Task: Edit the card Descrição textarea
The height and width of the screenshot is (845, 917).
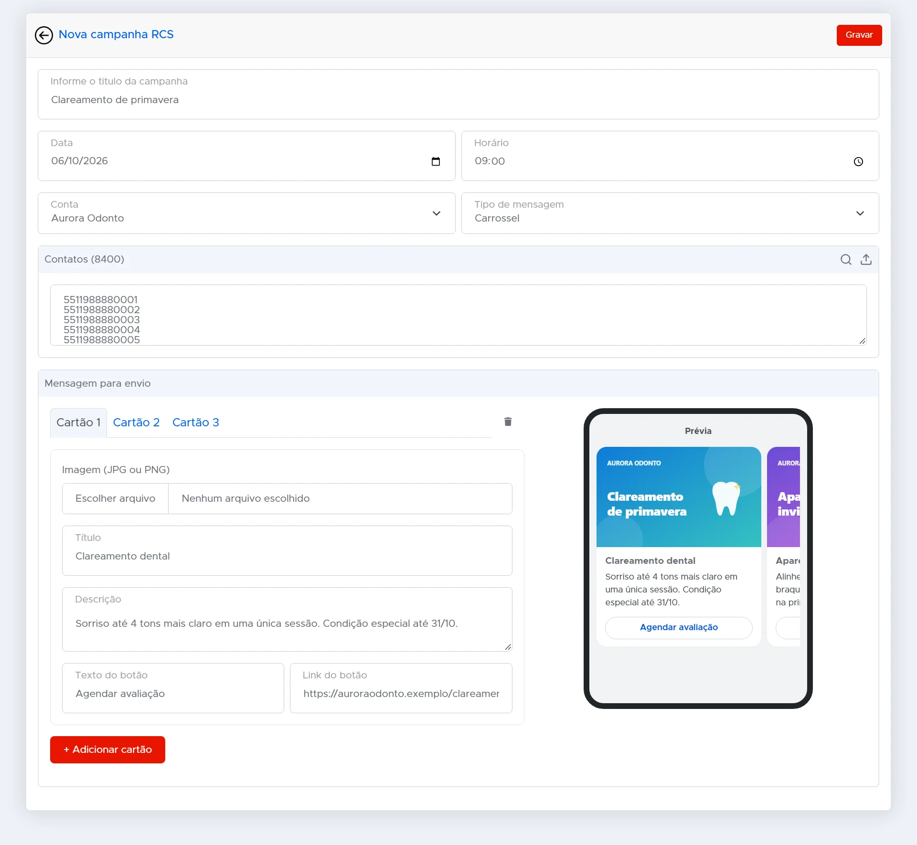Action: tap(287, 620)
